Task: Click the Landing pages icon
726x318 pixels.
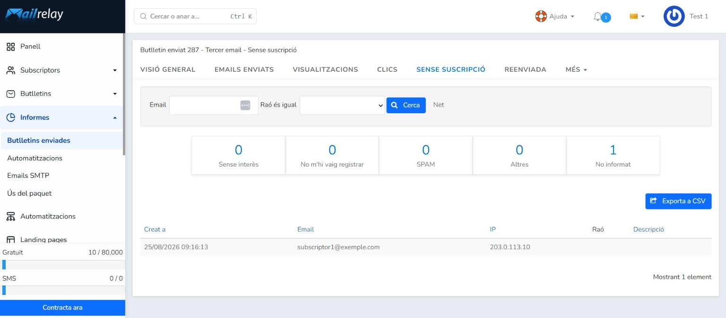Action: [10, 240]
